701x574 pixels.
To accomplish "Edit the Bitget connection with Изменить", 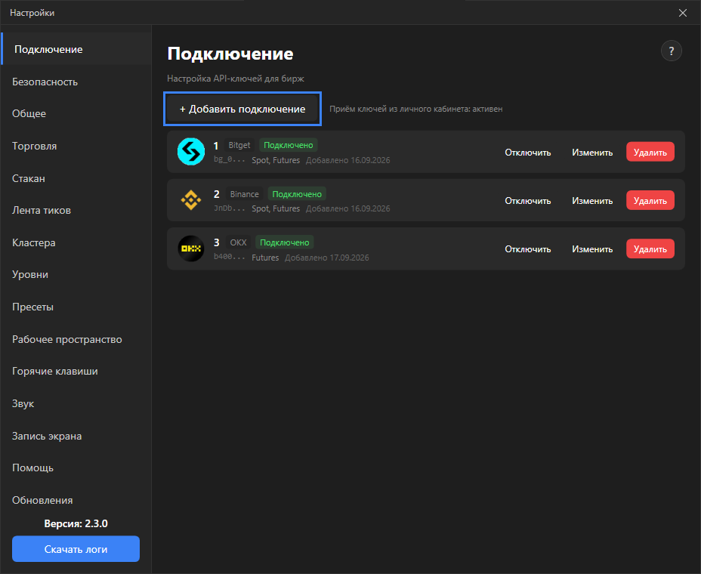I will (592, 153).
